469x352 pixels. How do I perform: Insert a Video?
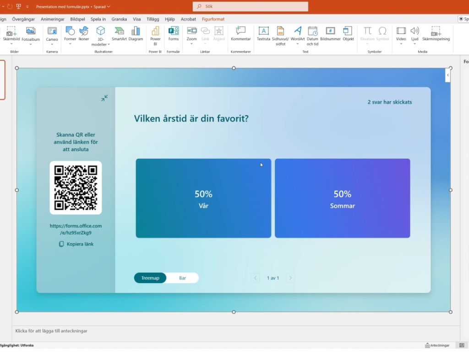pyautogui.click(x=401, y=33)
